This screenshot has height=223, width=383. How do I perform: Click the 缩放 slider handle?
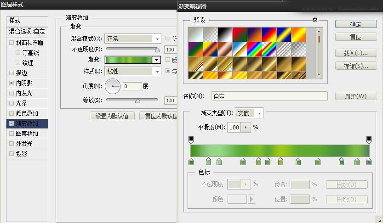coord(138,101)
